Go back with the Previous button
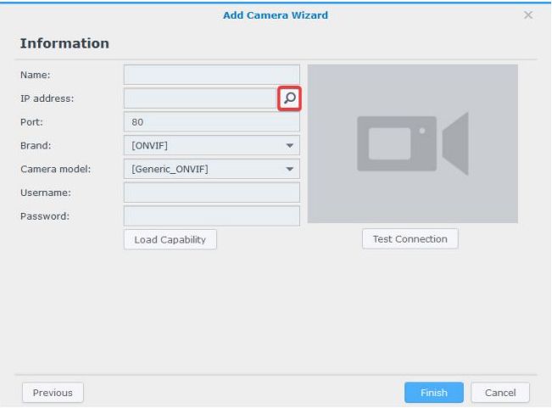The image size is (552, 408). (x=53, y=393)
